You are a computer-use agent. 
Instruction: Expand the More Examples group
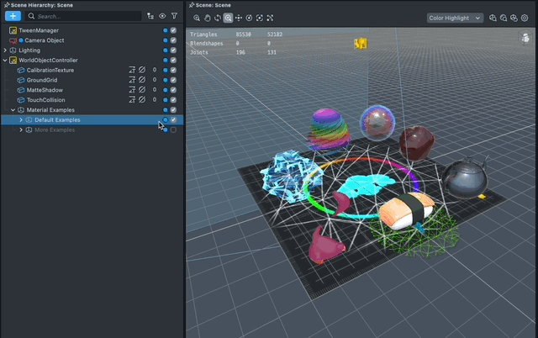point(21,130)
